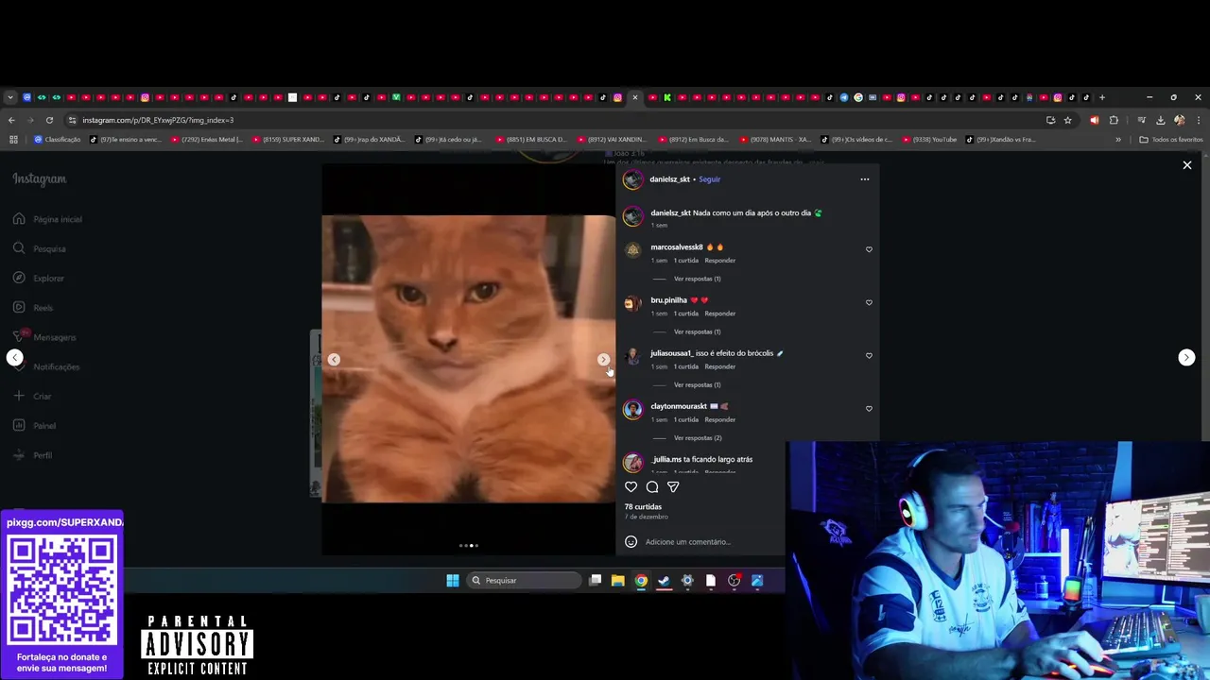This screenshot has height=680, width=1210.
Task: Click the Instagram logo
Action: click(40, 179)
